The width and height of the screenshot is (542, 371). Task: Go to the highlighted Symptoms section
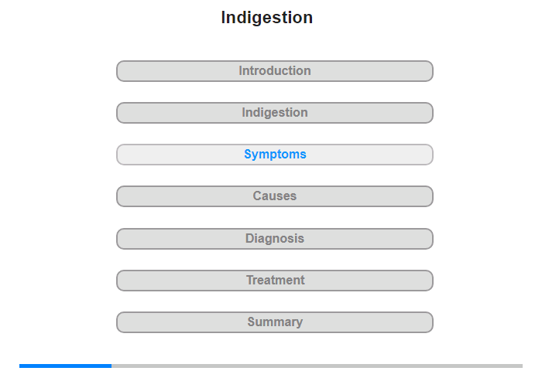pos(274,155)
